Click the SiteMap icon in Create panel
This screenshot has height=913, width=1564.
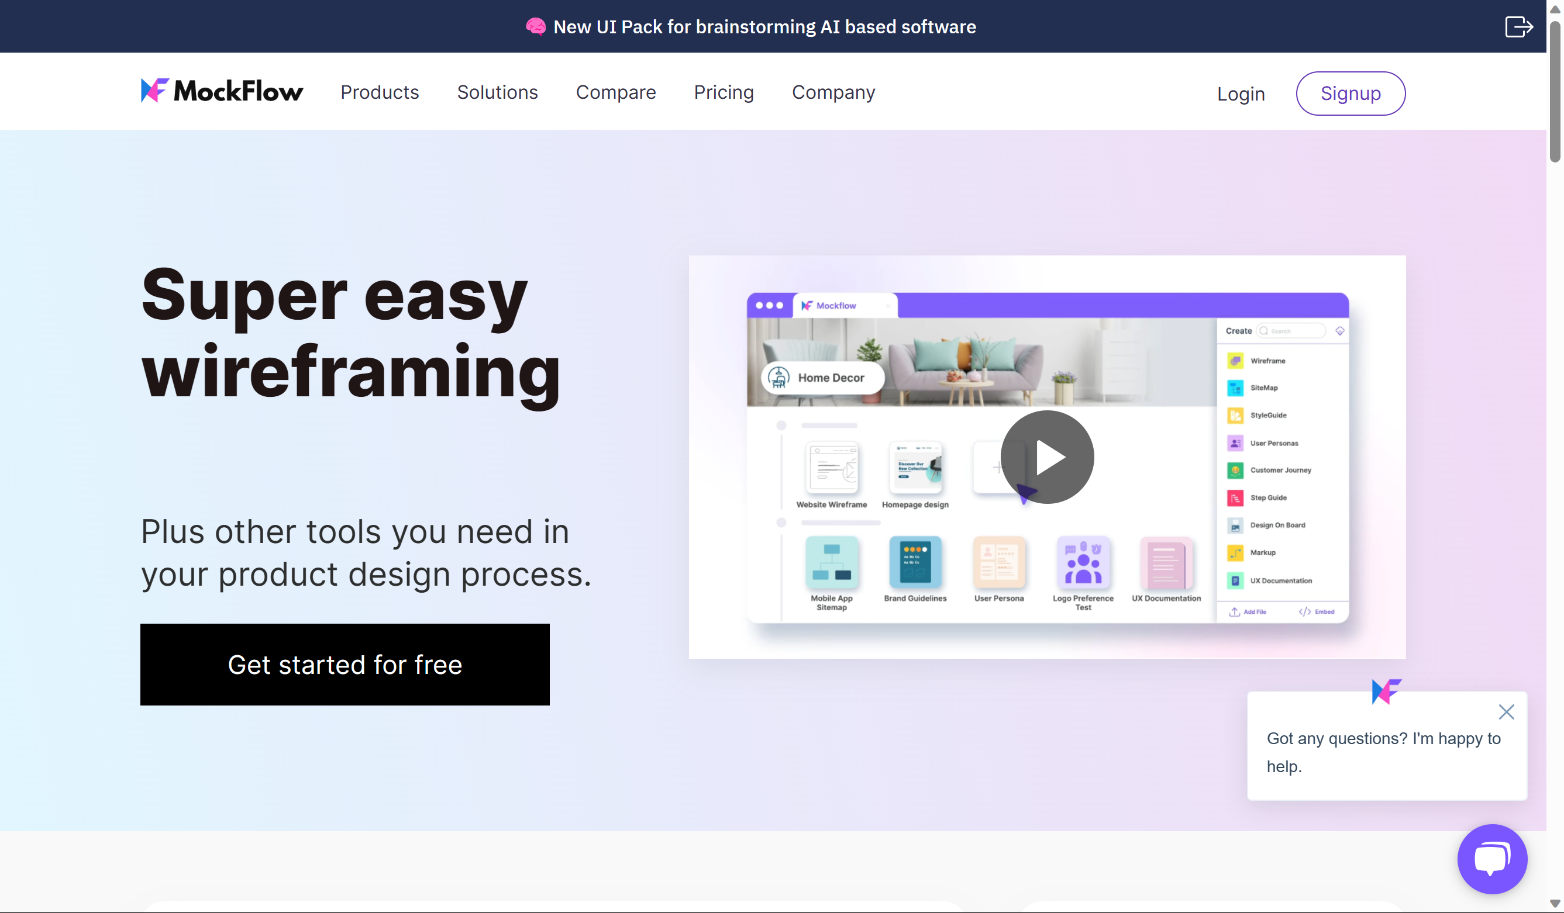(x=1235, y=388)
